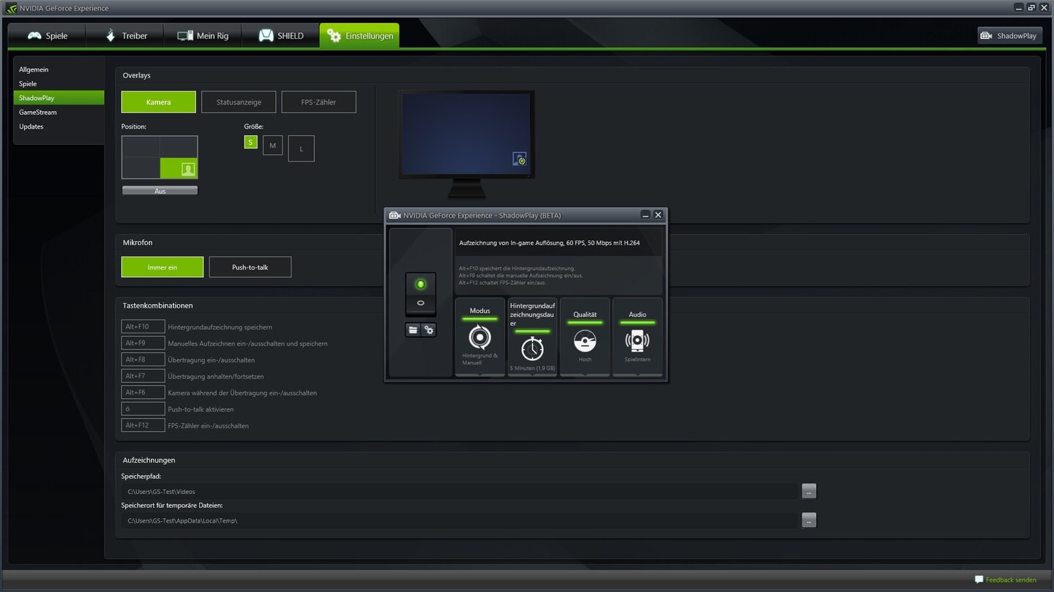Image resolution: width=1054 pixels, height=592 pixels.
Task: Select Updates in the settings sidebar
Action: [x=59, y=126]
